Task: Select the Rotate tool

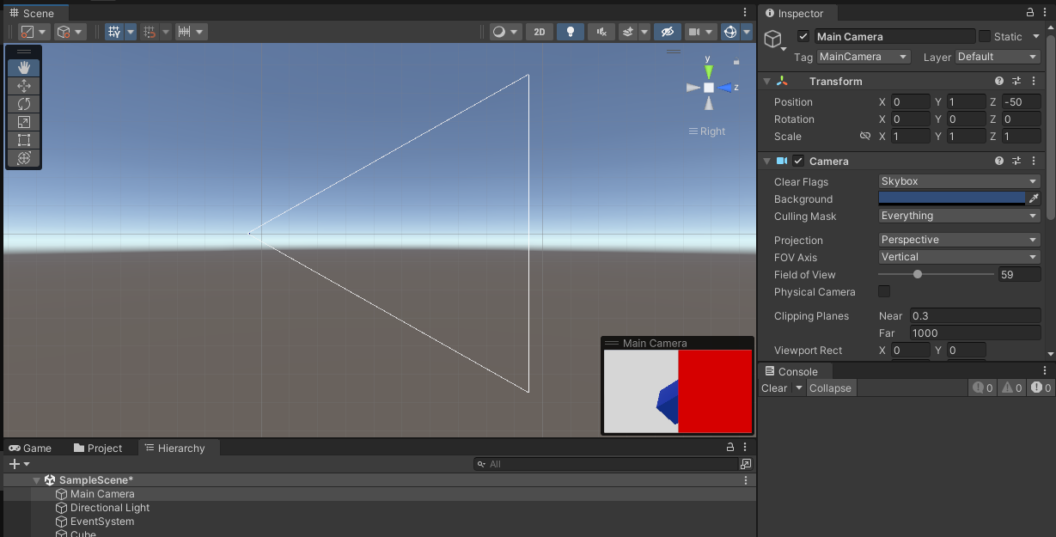Action: [23, 103]
